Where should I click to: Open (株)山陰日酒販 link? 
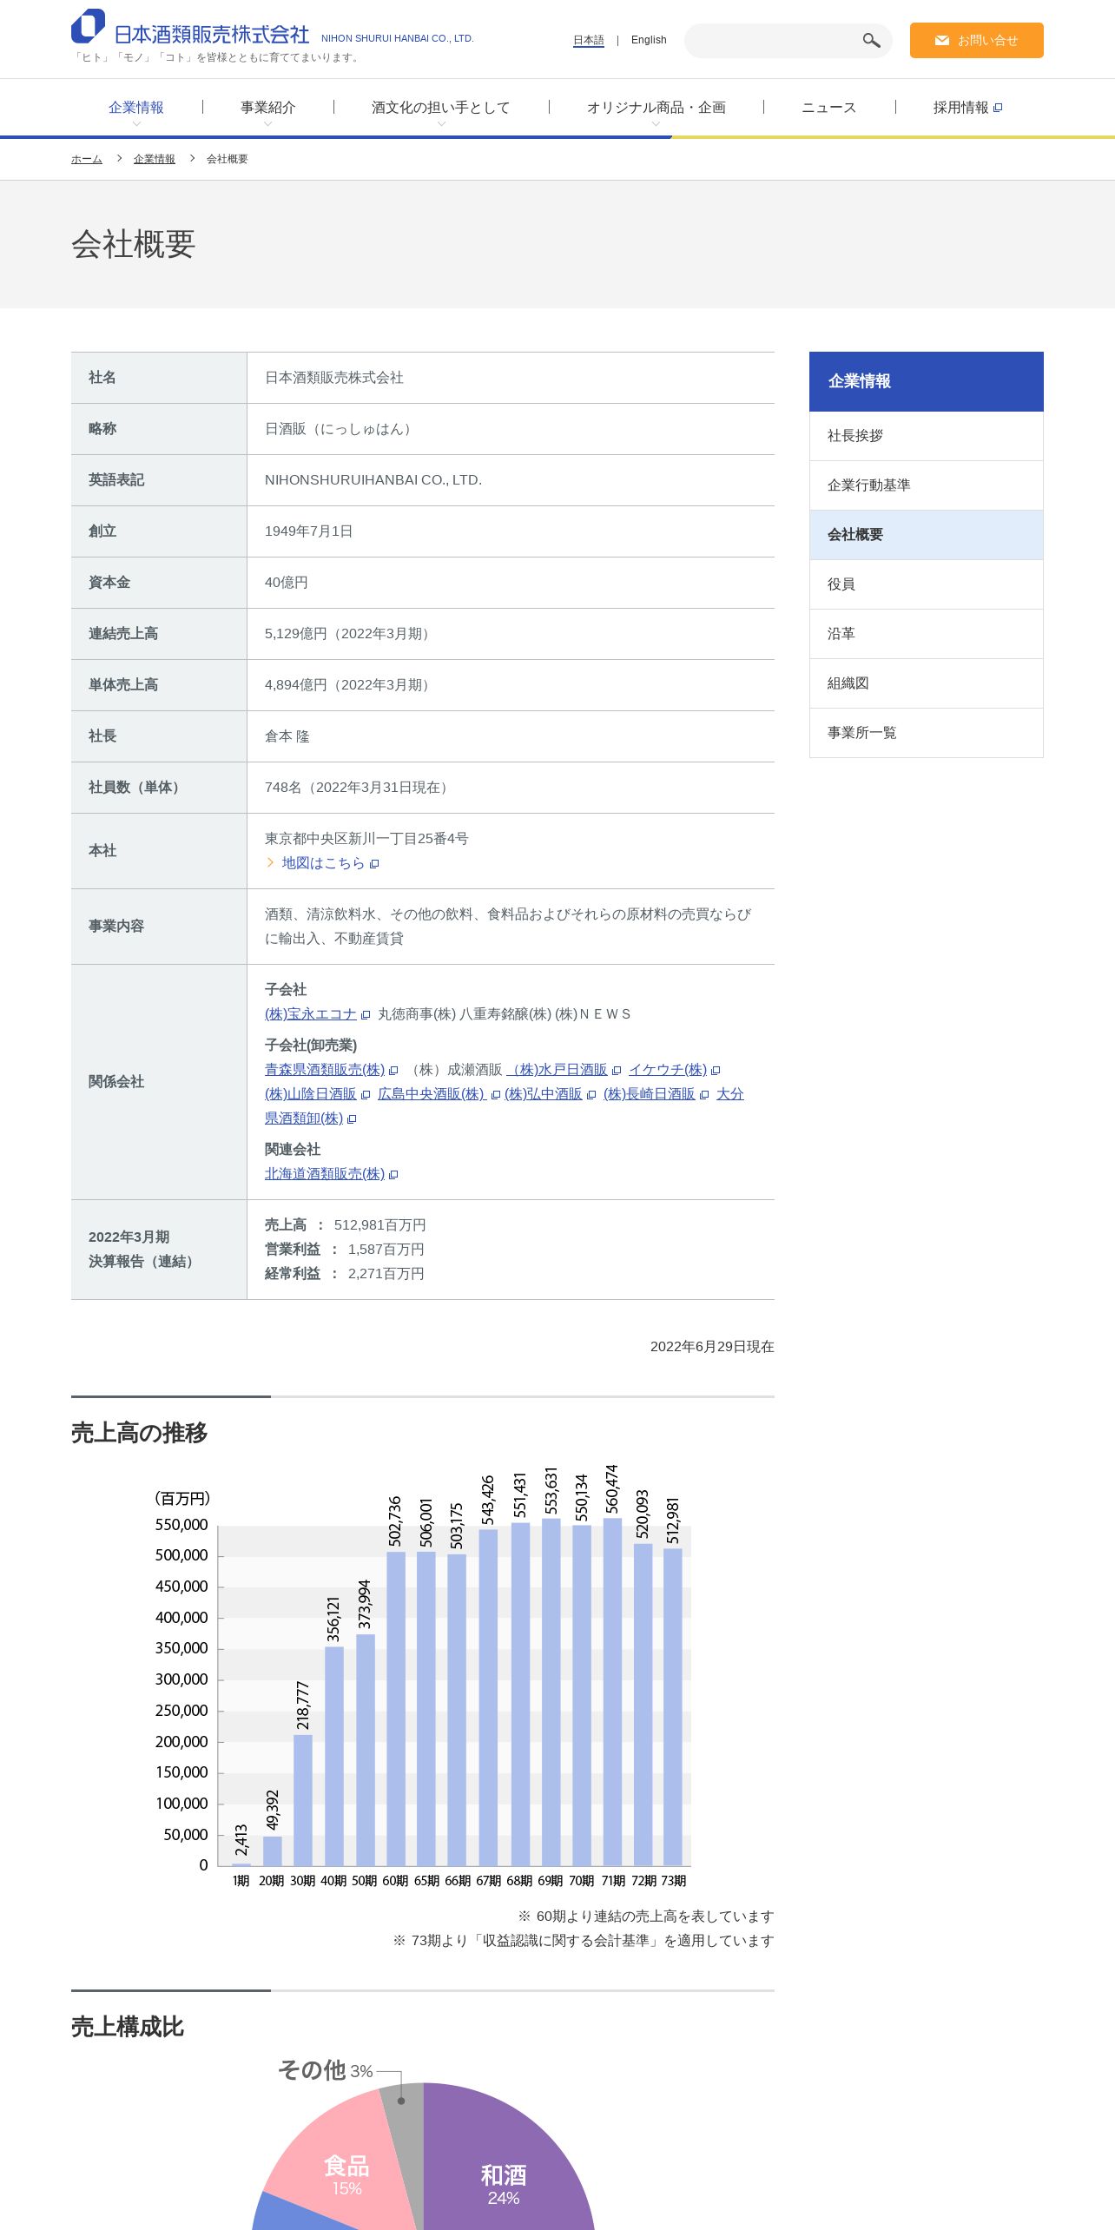[311, 1094]
